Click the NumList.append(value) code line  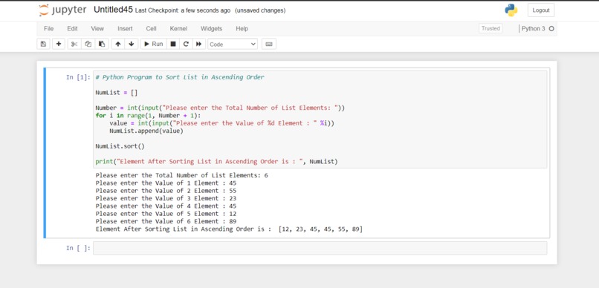pyautogui.click(x=146, y=131)
